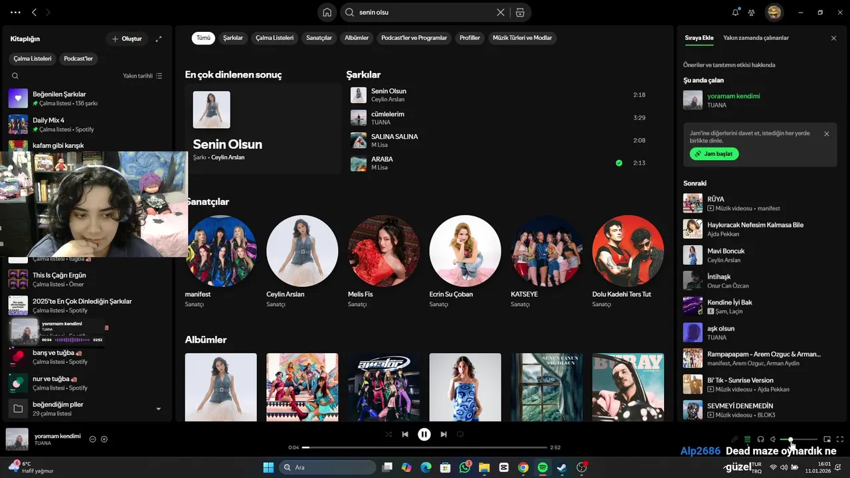Select the Sanatçılar filter chip

[319, 38]
